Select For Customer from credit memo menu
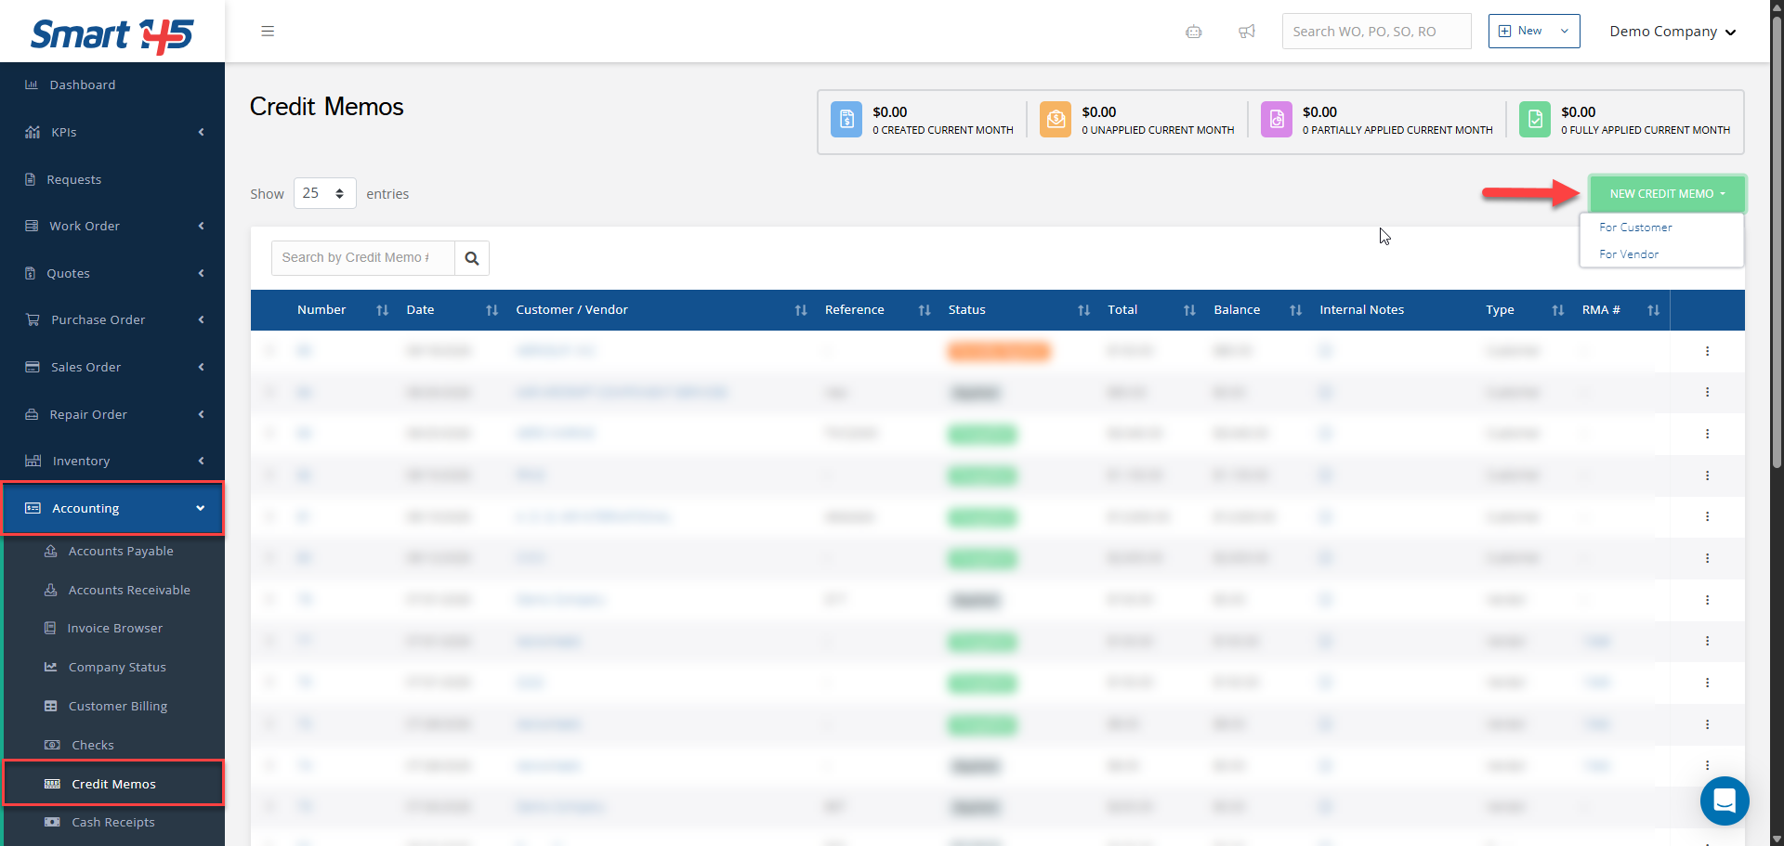 pos(1635,228)
